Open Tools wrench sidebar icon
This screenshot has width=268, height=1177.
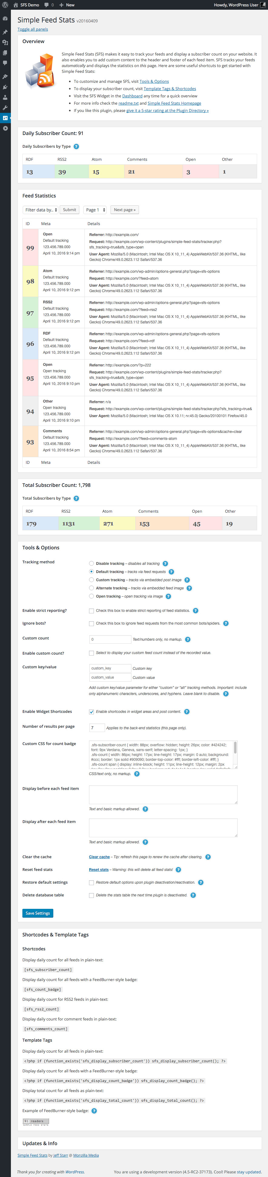coord(5,108)
